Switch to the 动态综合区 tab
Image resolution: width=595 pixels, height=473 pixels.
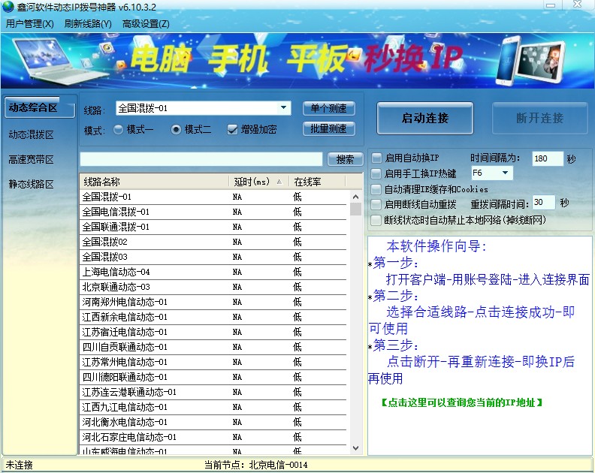click(39, 107)
